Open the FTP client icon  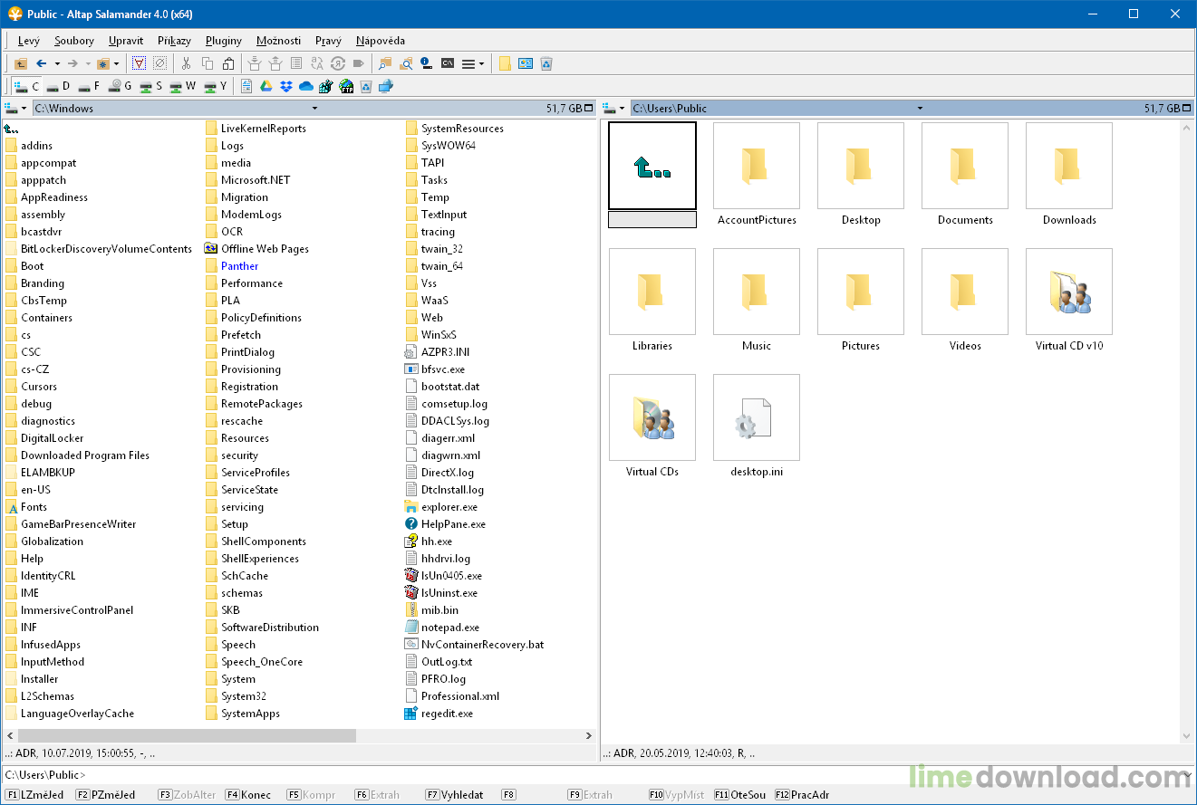[346, 86]
